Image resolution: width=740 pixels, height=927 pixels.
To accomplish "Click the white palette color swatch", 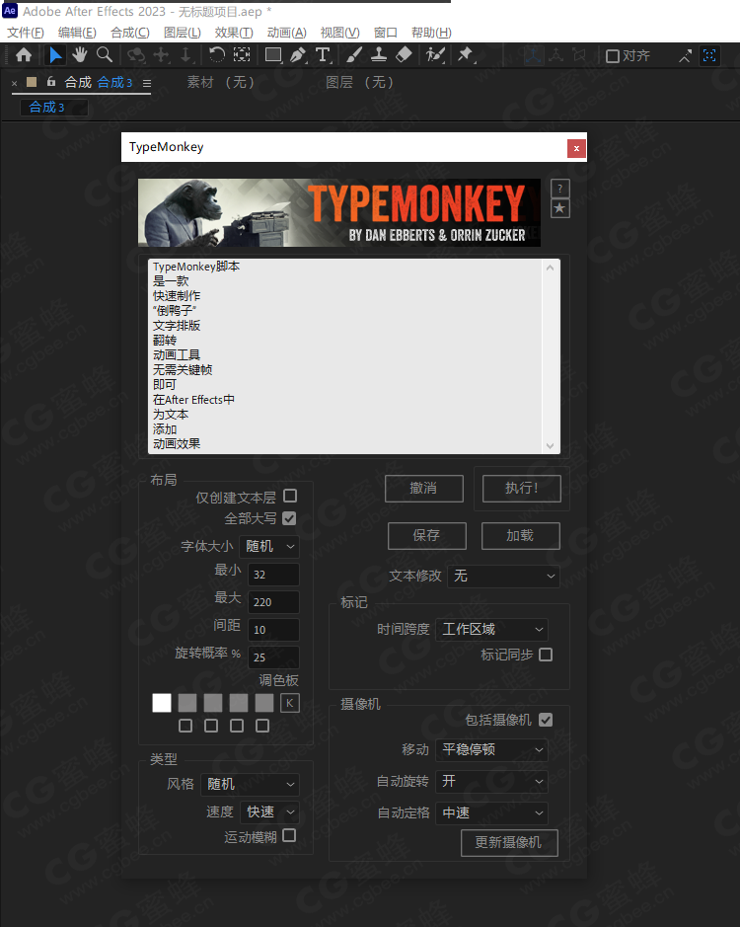I will pyautogui.click(x=162, y=703).
